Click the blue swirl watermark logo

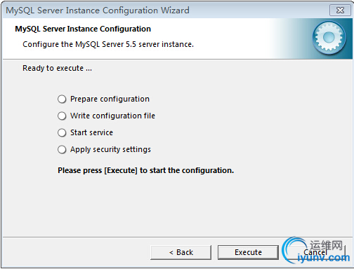(x=294, y=250)
